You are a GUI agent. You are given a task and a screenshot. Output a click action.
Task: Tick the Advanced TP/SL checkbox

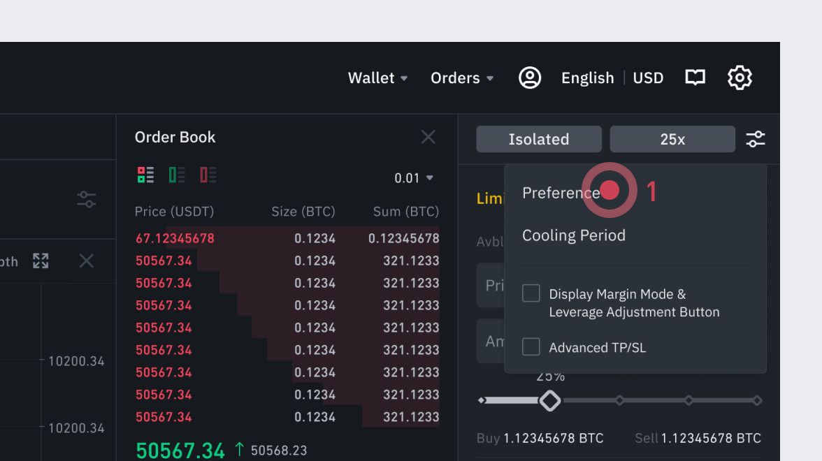coord(531,346)
